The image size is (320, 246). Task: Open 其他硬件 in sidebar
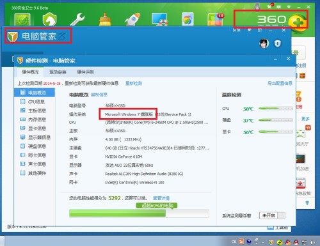[35, 173]
